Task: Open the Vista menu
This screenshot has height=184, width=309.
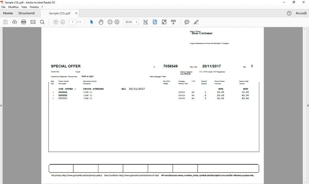Action: [24, 7]
